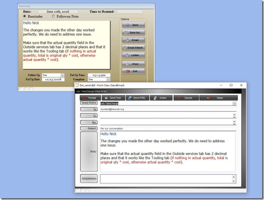Screen dimensions: 264x200
Task: Maximize the Em_send.dbf window
Action: point(231,85)
